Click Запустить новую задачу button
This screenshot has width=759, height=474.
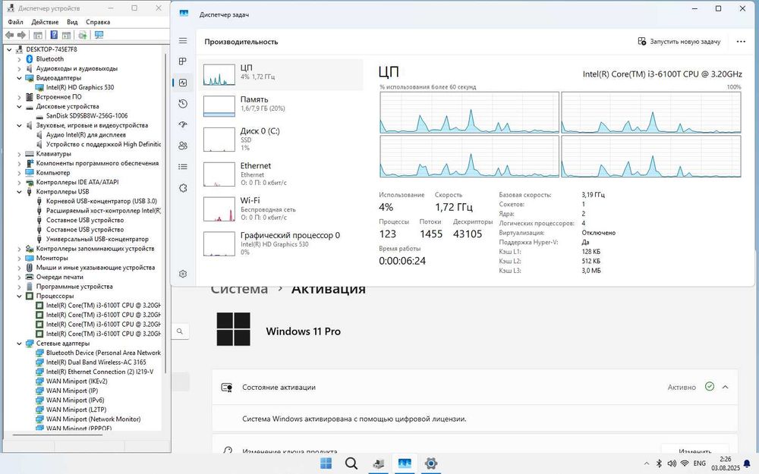tap(679, 42)
